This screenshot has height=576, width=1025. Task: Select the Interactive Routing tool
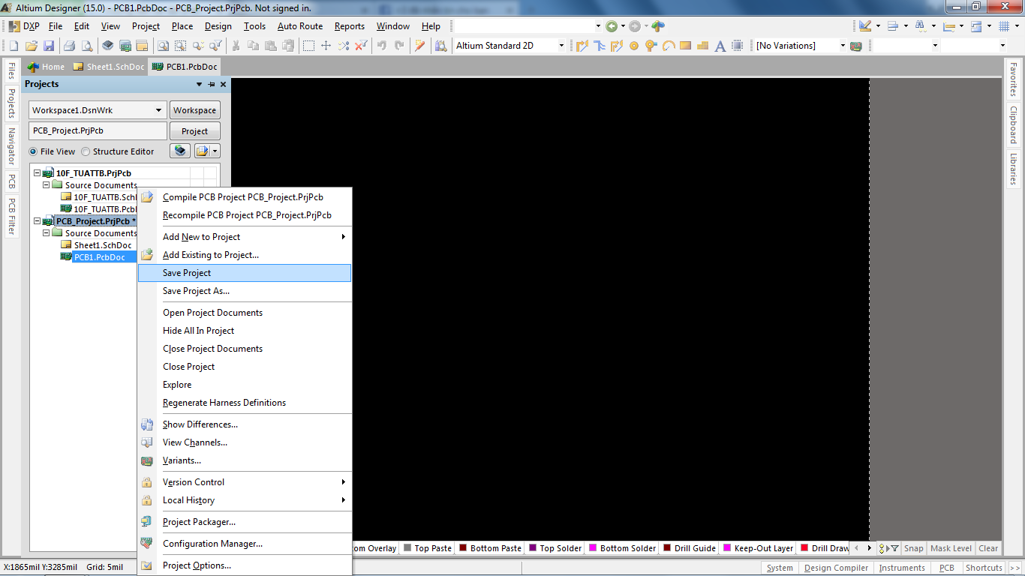tap(582, 46)
